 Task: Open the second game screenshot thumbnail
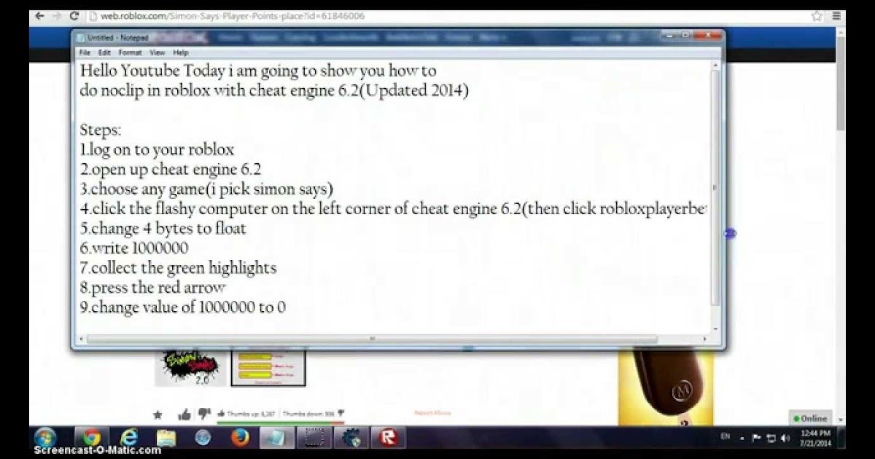268,368
